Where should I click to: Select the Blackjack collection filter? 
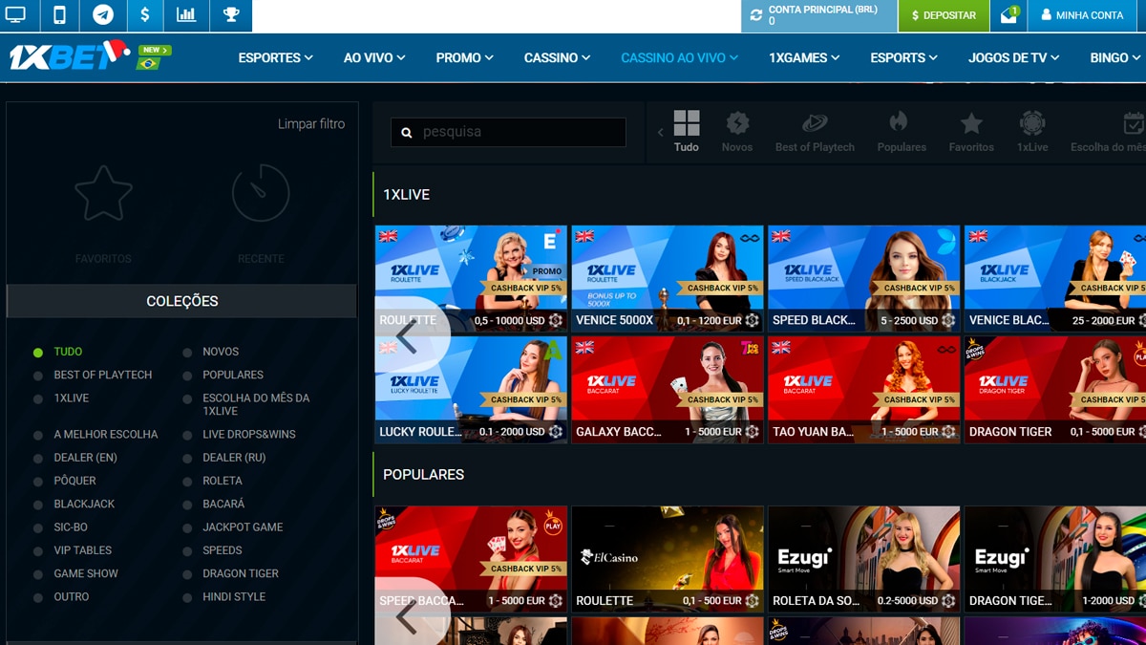84,504
